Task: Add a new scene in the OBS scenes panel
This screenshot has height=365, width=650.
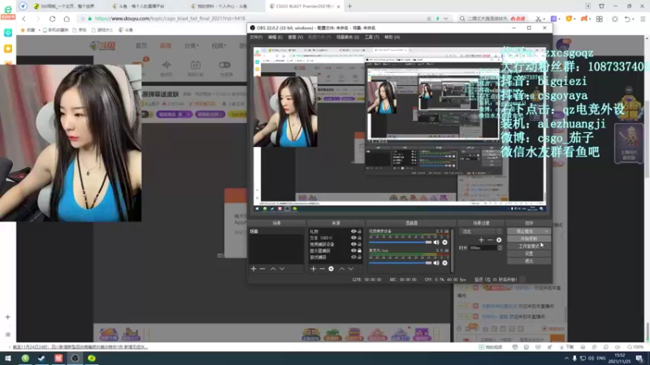Action: 253,269
